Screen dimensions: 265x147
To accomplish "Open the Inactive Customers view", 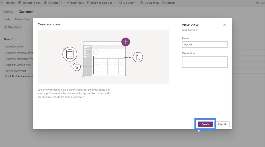I will tap(15, 71).
